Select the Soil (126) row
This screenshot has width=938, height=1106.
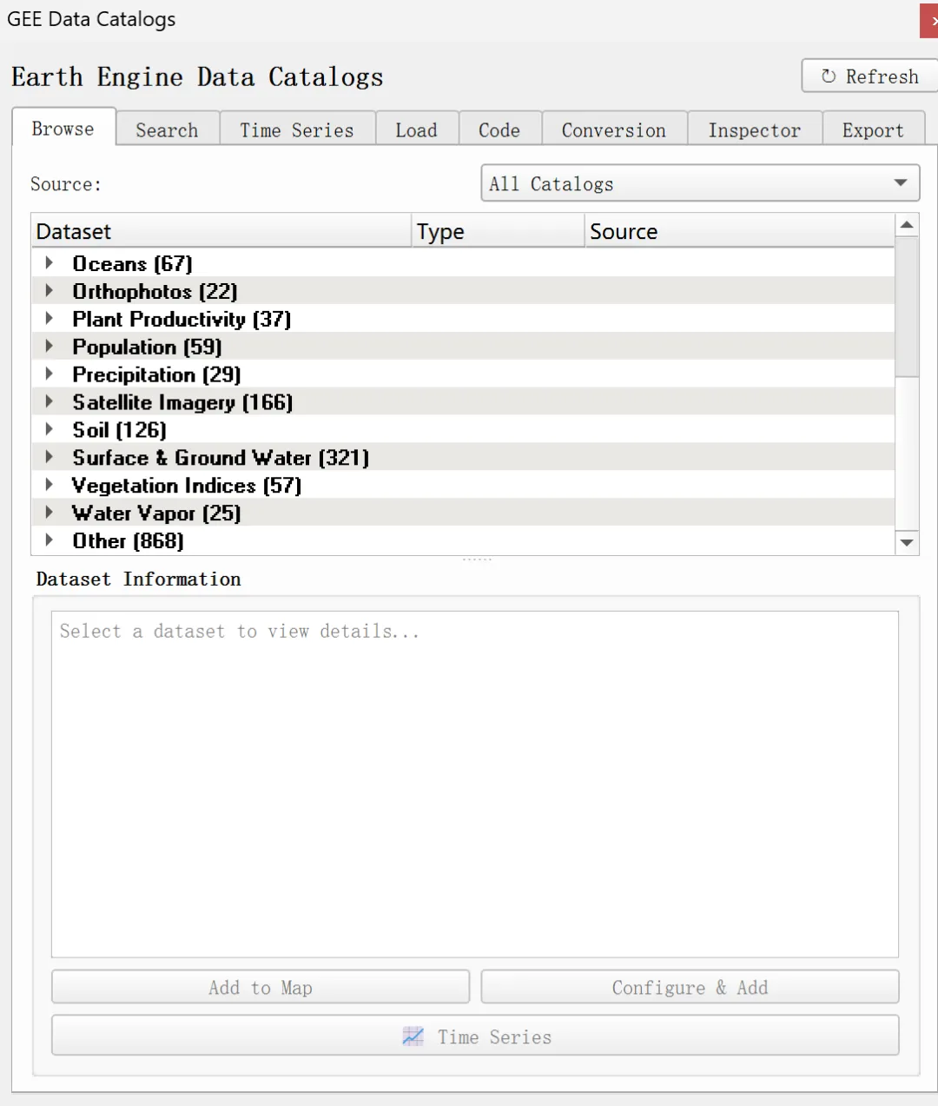pyautogui.click(x=463, y=430)
